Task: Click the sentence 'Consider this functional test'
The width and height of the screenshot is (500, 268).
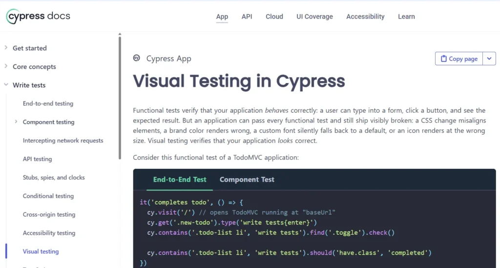Action: (x=215, y=157)
